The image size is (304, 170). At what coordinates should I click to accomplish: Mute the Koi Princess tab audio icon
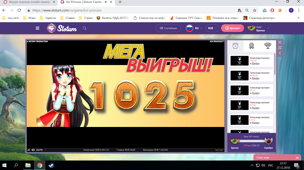pos(106,2)
